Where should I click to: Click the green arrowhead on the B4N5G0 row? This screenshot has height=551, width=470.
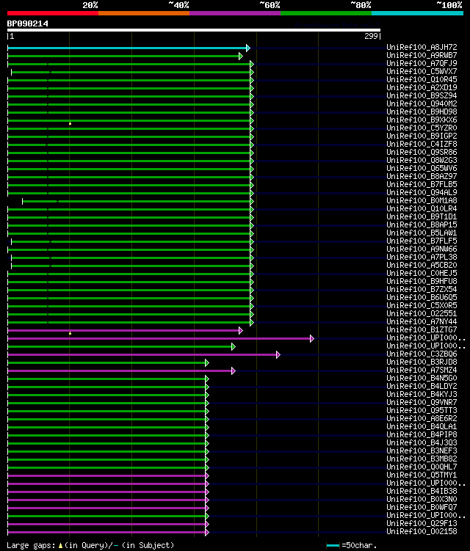coord(207,379)
